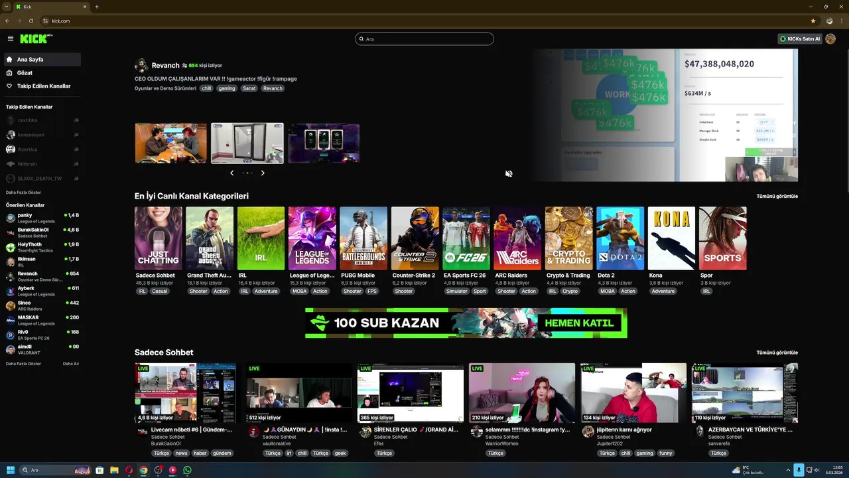Open Opera from the taskbar
Viewport: 849px width, 478px height.
129,470
